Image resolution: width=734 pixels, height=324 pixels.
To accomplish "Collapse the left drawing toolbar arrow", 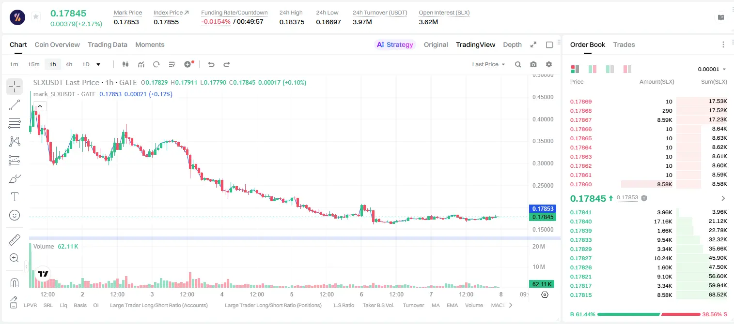I will [26, 266].
